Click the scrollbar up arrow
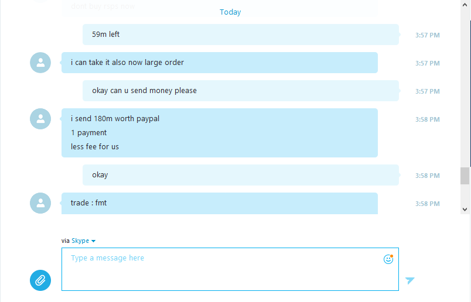The width and height of the screenshot is (471, 302). pyautogui.click(x=465, y=5)
